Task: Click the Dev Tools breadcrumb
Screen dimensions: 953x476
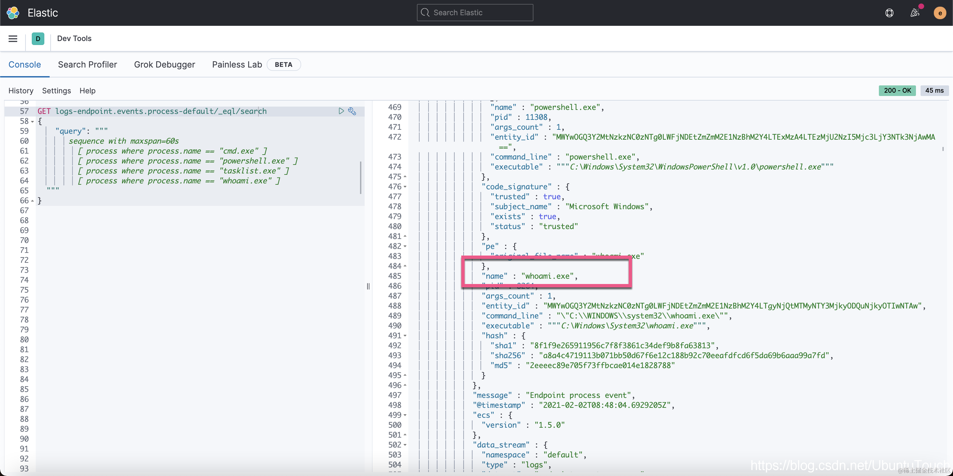Action: pos(74,38)
